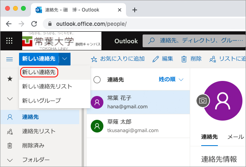Click the camera icon on profile photo
Image resolution: width=246 pixels, height=167 pixels.
pos(203,101)
